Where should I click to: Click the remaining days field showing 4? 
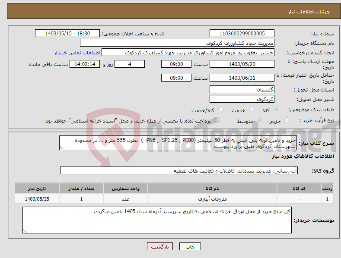click(x=130, y=64)
